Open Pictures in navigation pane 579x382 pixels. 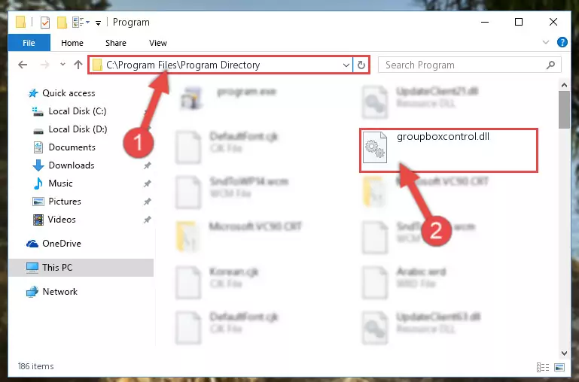click(57, 202)
